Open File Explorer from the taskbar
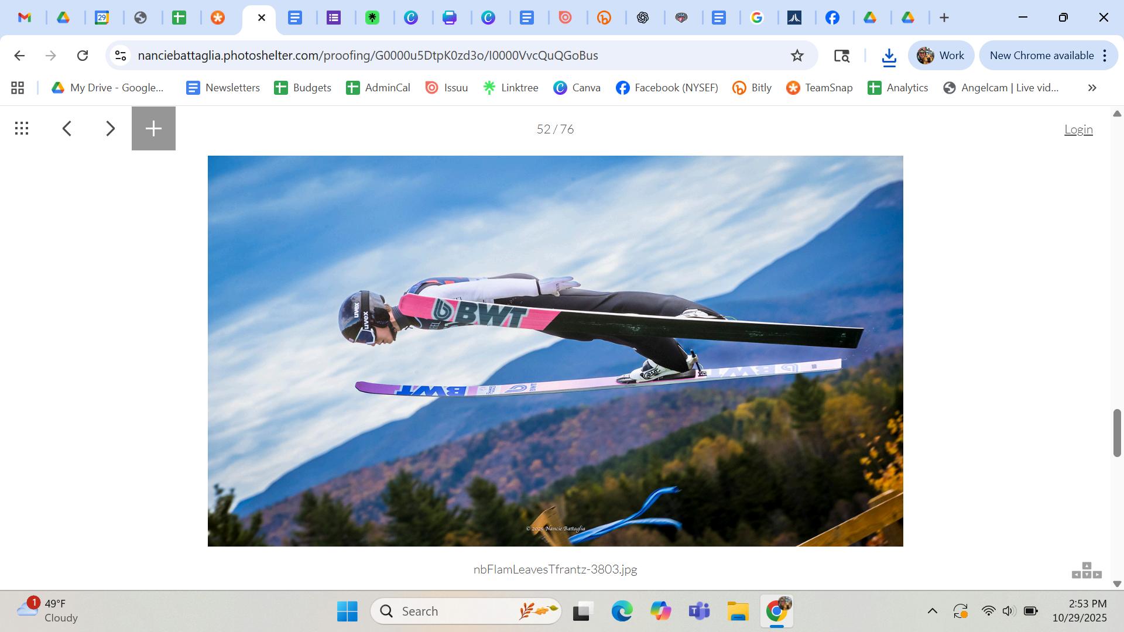The width and height of the screenshot is (1124, 632). point(738,612)
